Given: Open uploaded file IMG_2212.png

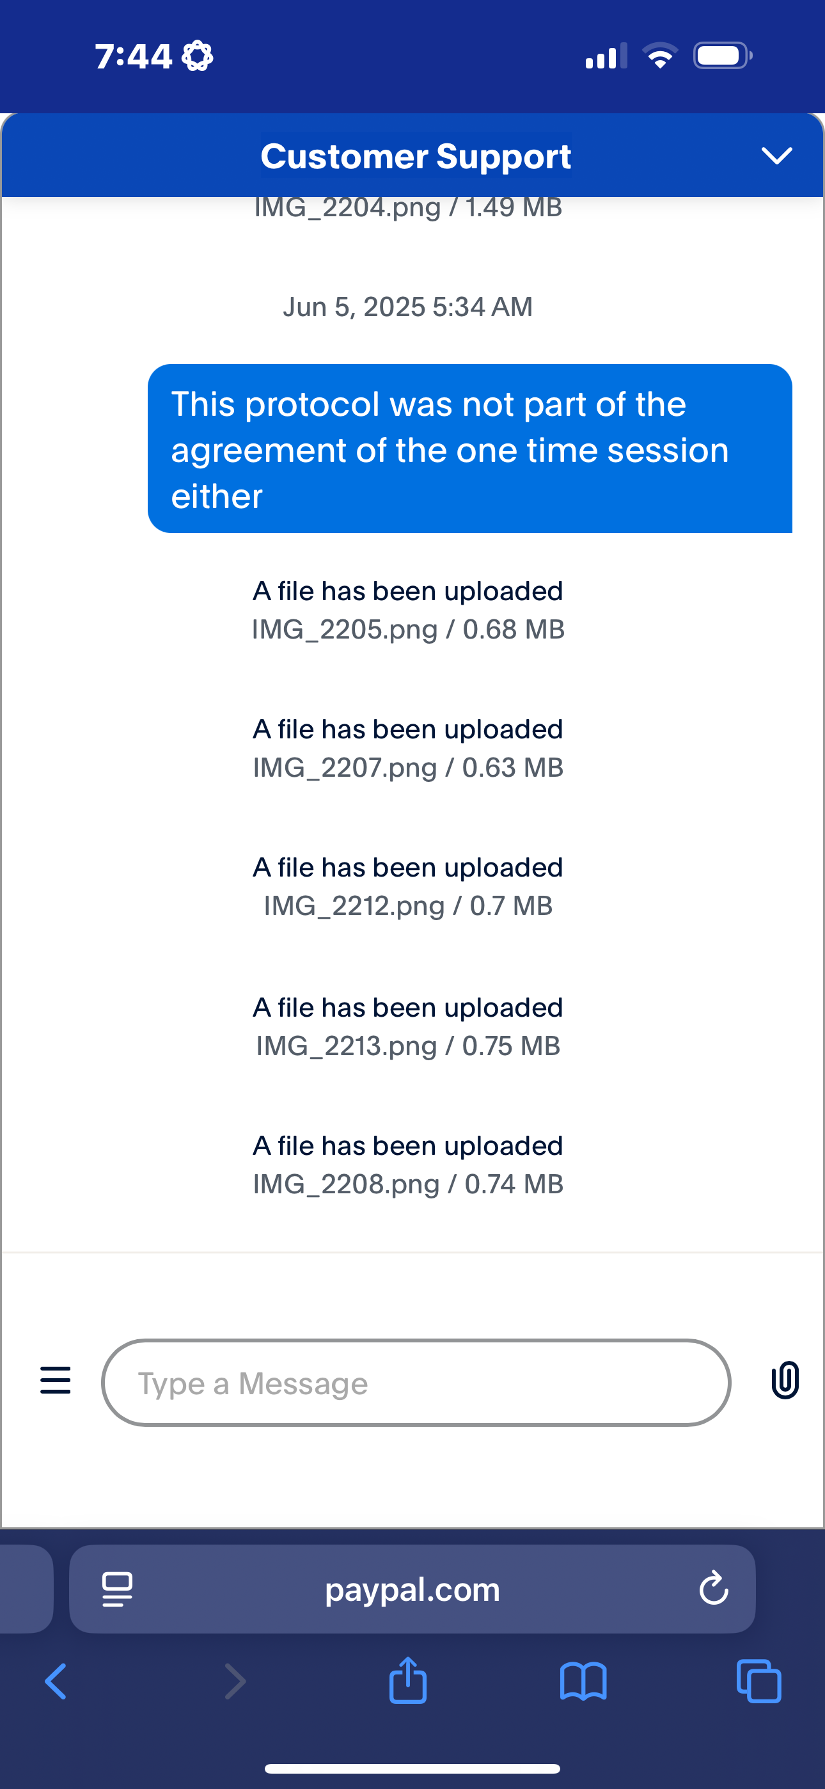Looking at the screenshot, I should 408,905.
